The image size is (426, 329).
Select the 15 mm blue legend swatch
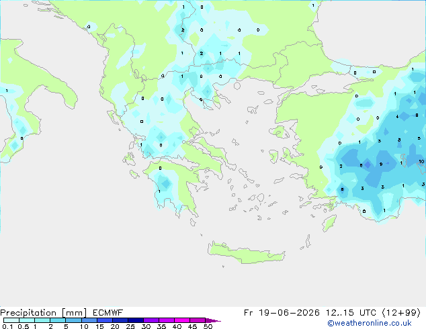105,320
